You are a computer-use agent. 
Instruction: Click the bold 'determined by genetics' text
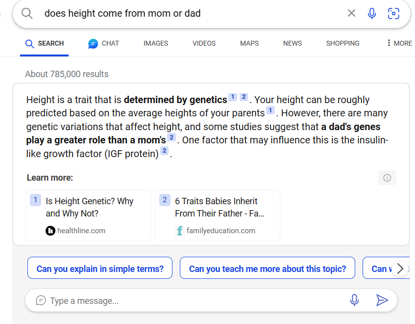click(x=175, y=100)
